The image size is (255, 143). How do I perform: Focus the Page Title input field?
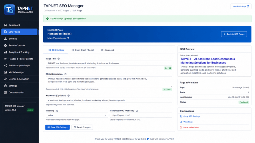tap(109, 63)
